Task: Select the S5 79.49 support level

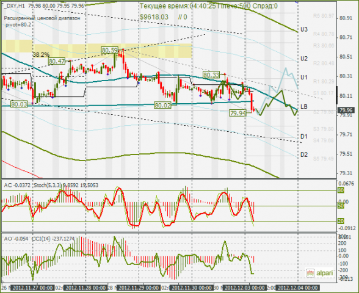Action: click(x=324, y=159)
